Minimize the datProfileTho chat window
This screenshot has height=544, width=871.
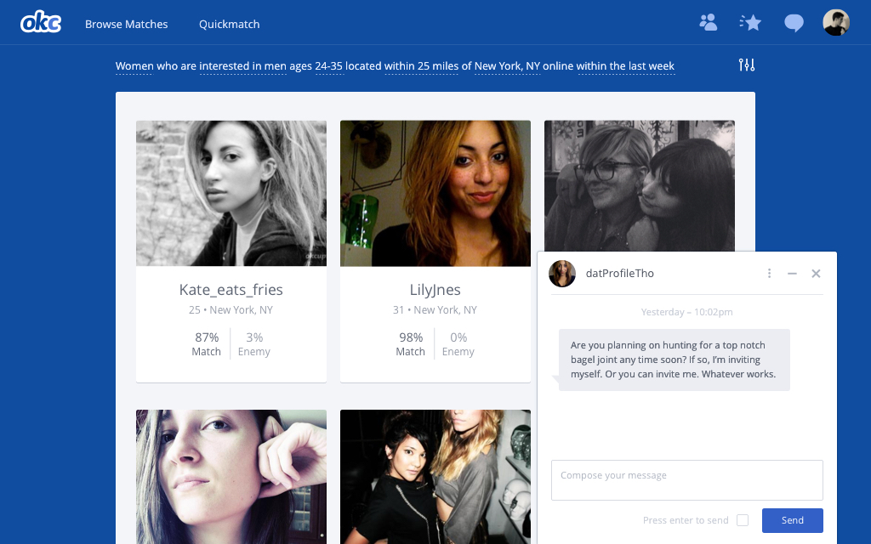[x=792, y=273]
